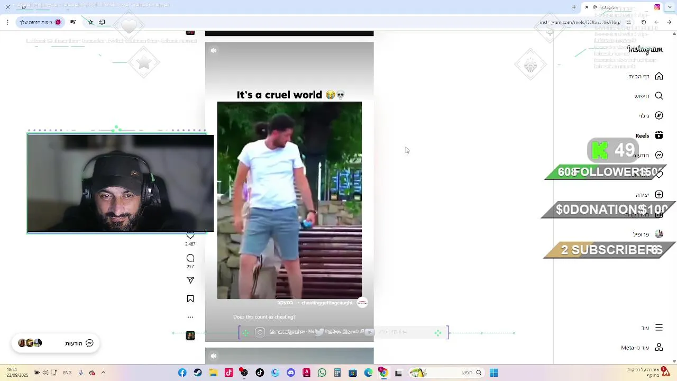Open a new browser tab
Image resolution: width=677 pixels, height=381 pixels.
pyautogui.click(x=574, y=7)
